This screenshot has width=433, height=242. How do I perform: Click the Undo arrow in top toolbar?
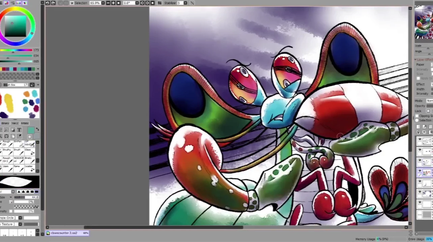coord(48,3)
